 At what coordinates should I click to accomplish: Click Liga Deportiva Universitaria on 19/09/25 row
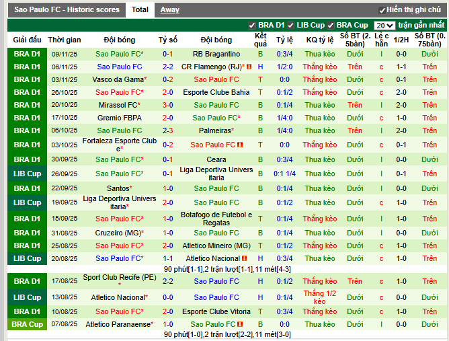coord(120,202)
